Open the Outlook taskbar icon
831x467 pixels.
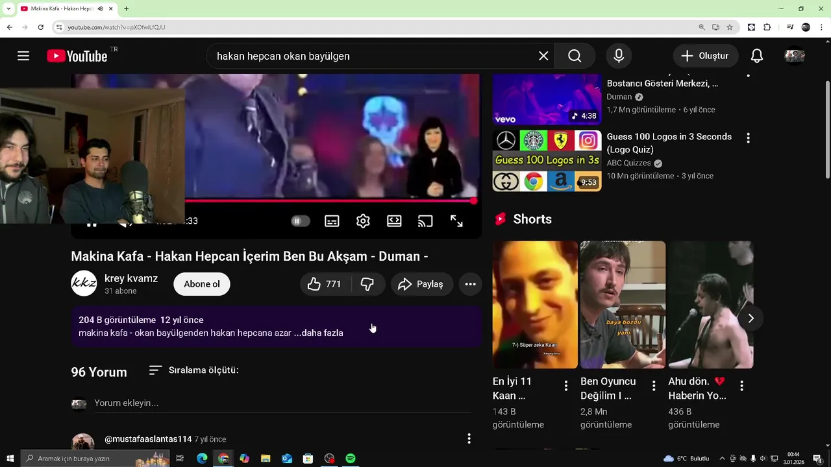pyautogui.click(x=287, y=459)
